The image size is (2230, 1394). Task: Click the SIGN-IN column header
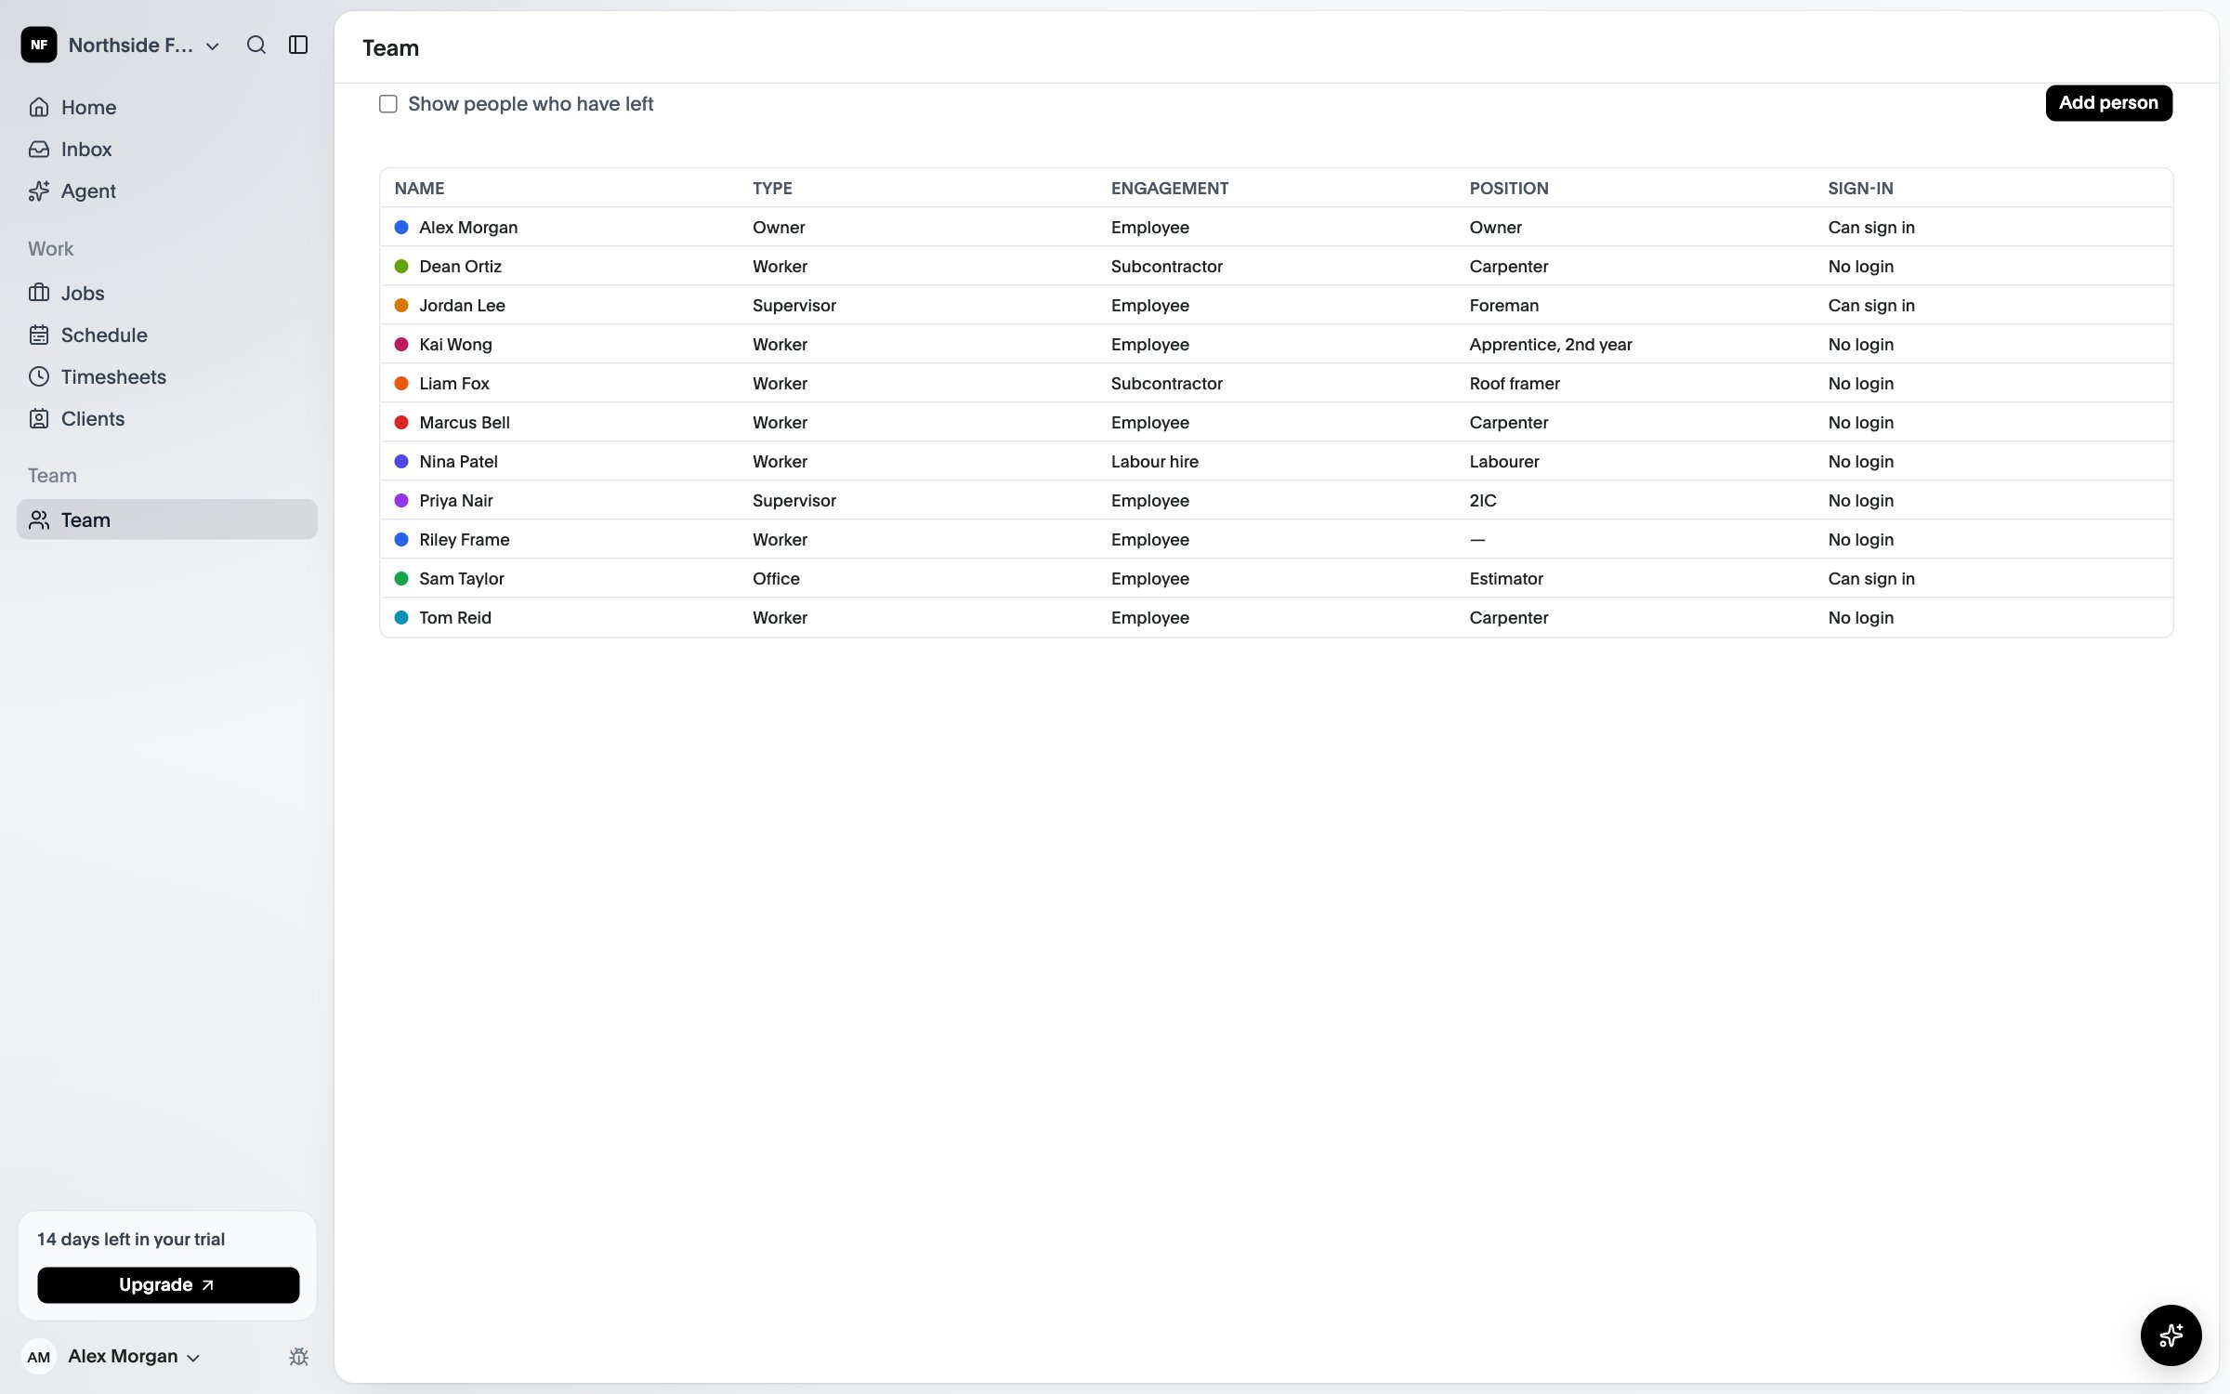(x=1860, y=189)
